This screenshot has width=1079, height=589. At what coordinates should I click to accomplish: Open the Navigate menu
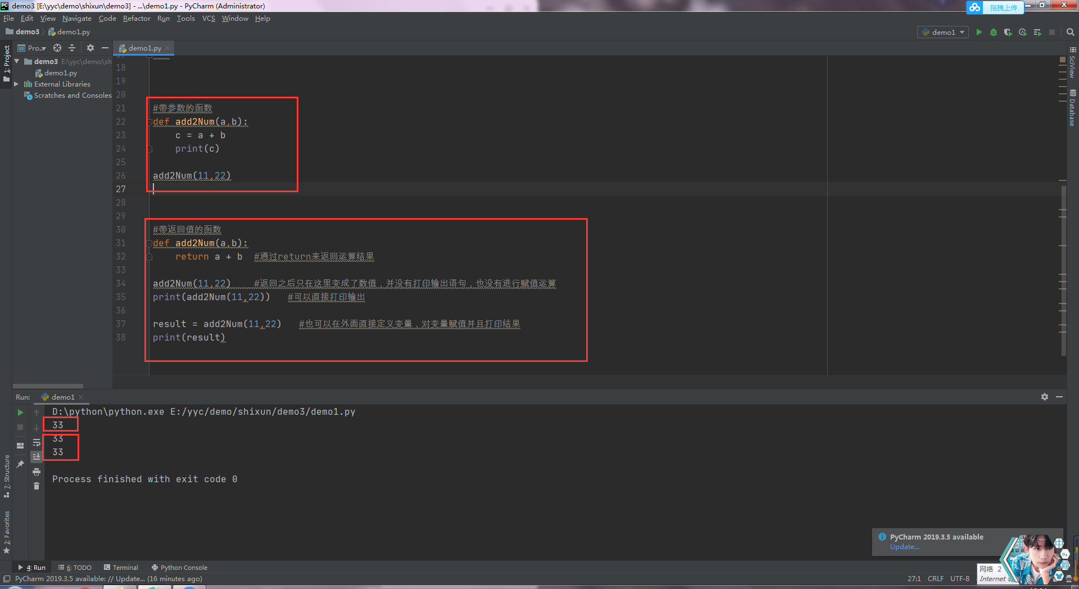point(77,19)
